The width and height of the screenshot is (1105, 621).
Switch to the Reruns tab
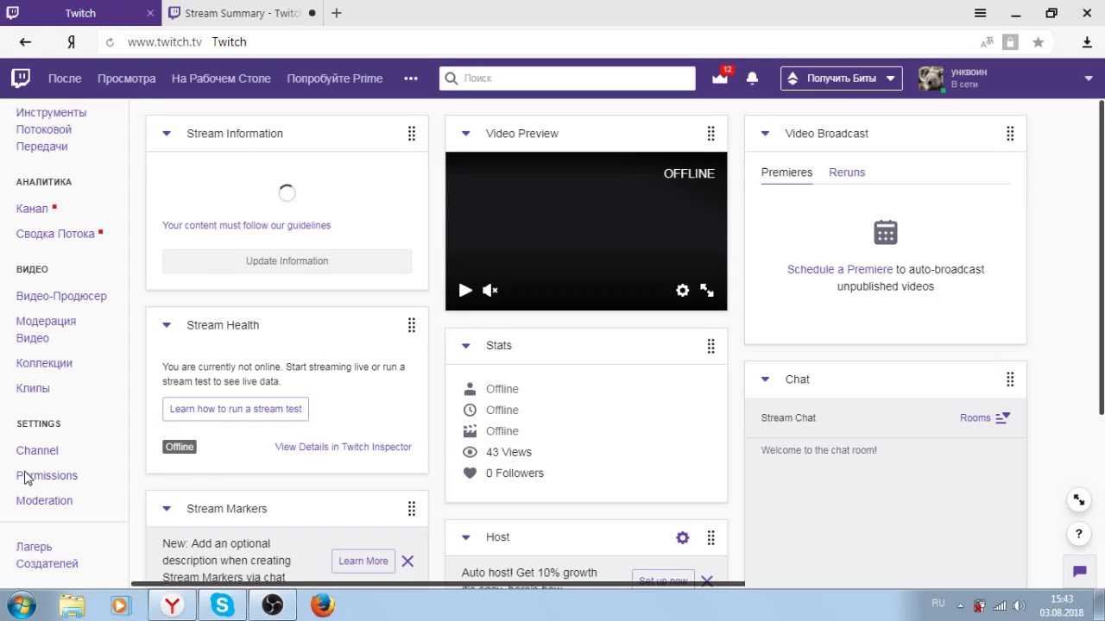coord(847,172)
